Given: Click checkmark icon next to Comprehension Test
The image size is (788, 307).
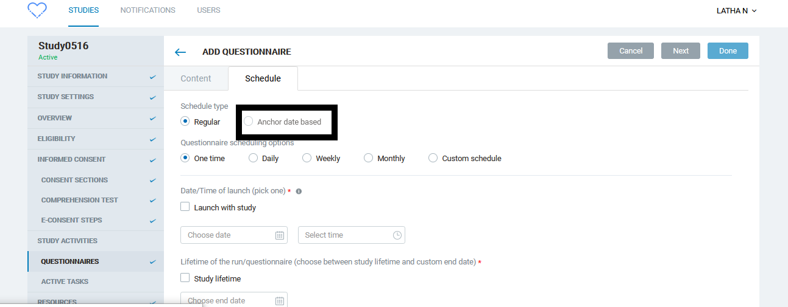Looking at the screenshot, I should [x=152, y=201].
